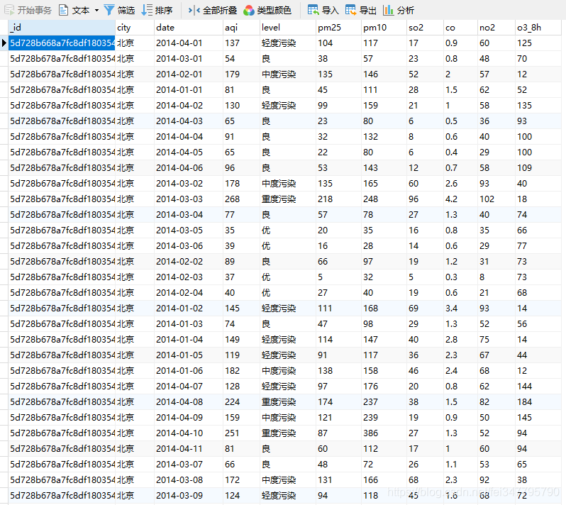Click the aqi cell 182 in row 2014-01-06
The width and height of the screenshot is (566, 505).
click(241, 371)
